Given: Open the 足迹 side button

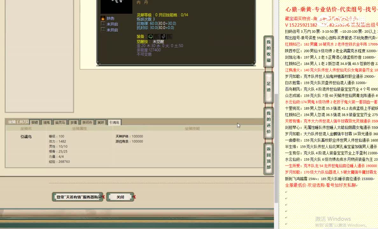Looking at the screenshot, I should point(269,87).
